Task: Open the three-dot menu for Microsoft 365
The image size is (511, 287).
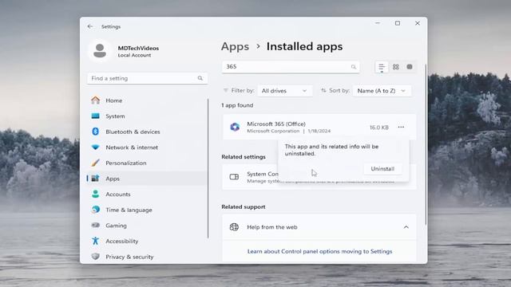Action: 401,128
